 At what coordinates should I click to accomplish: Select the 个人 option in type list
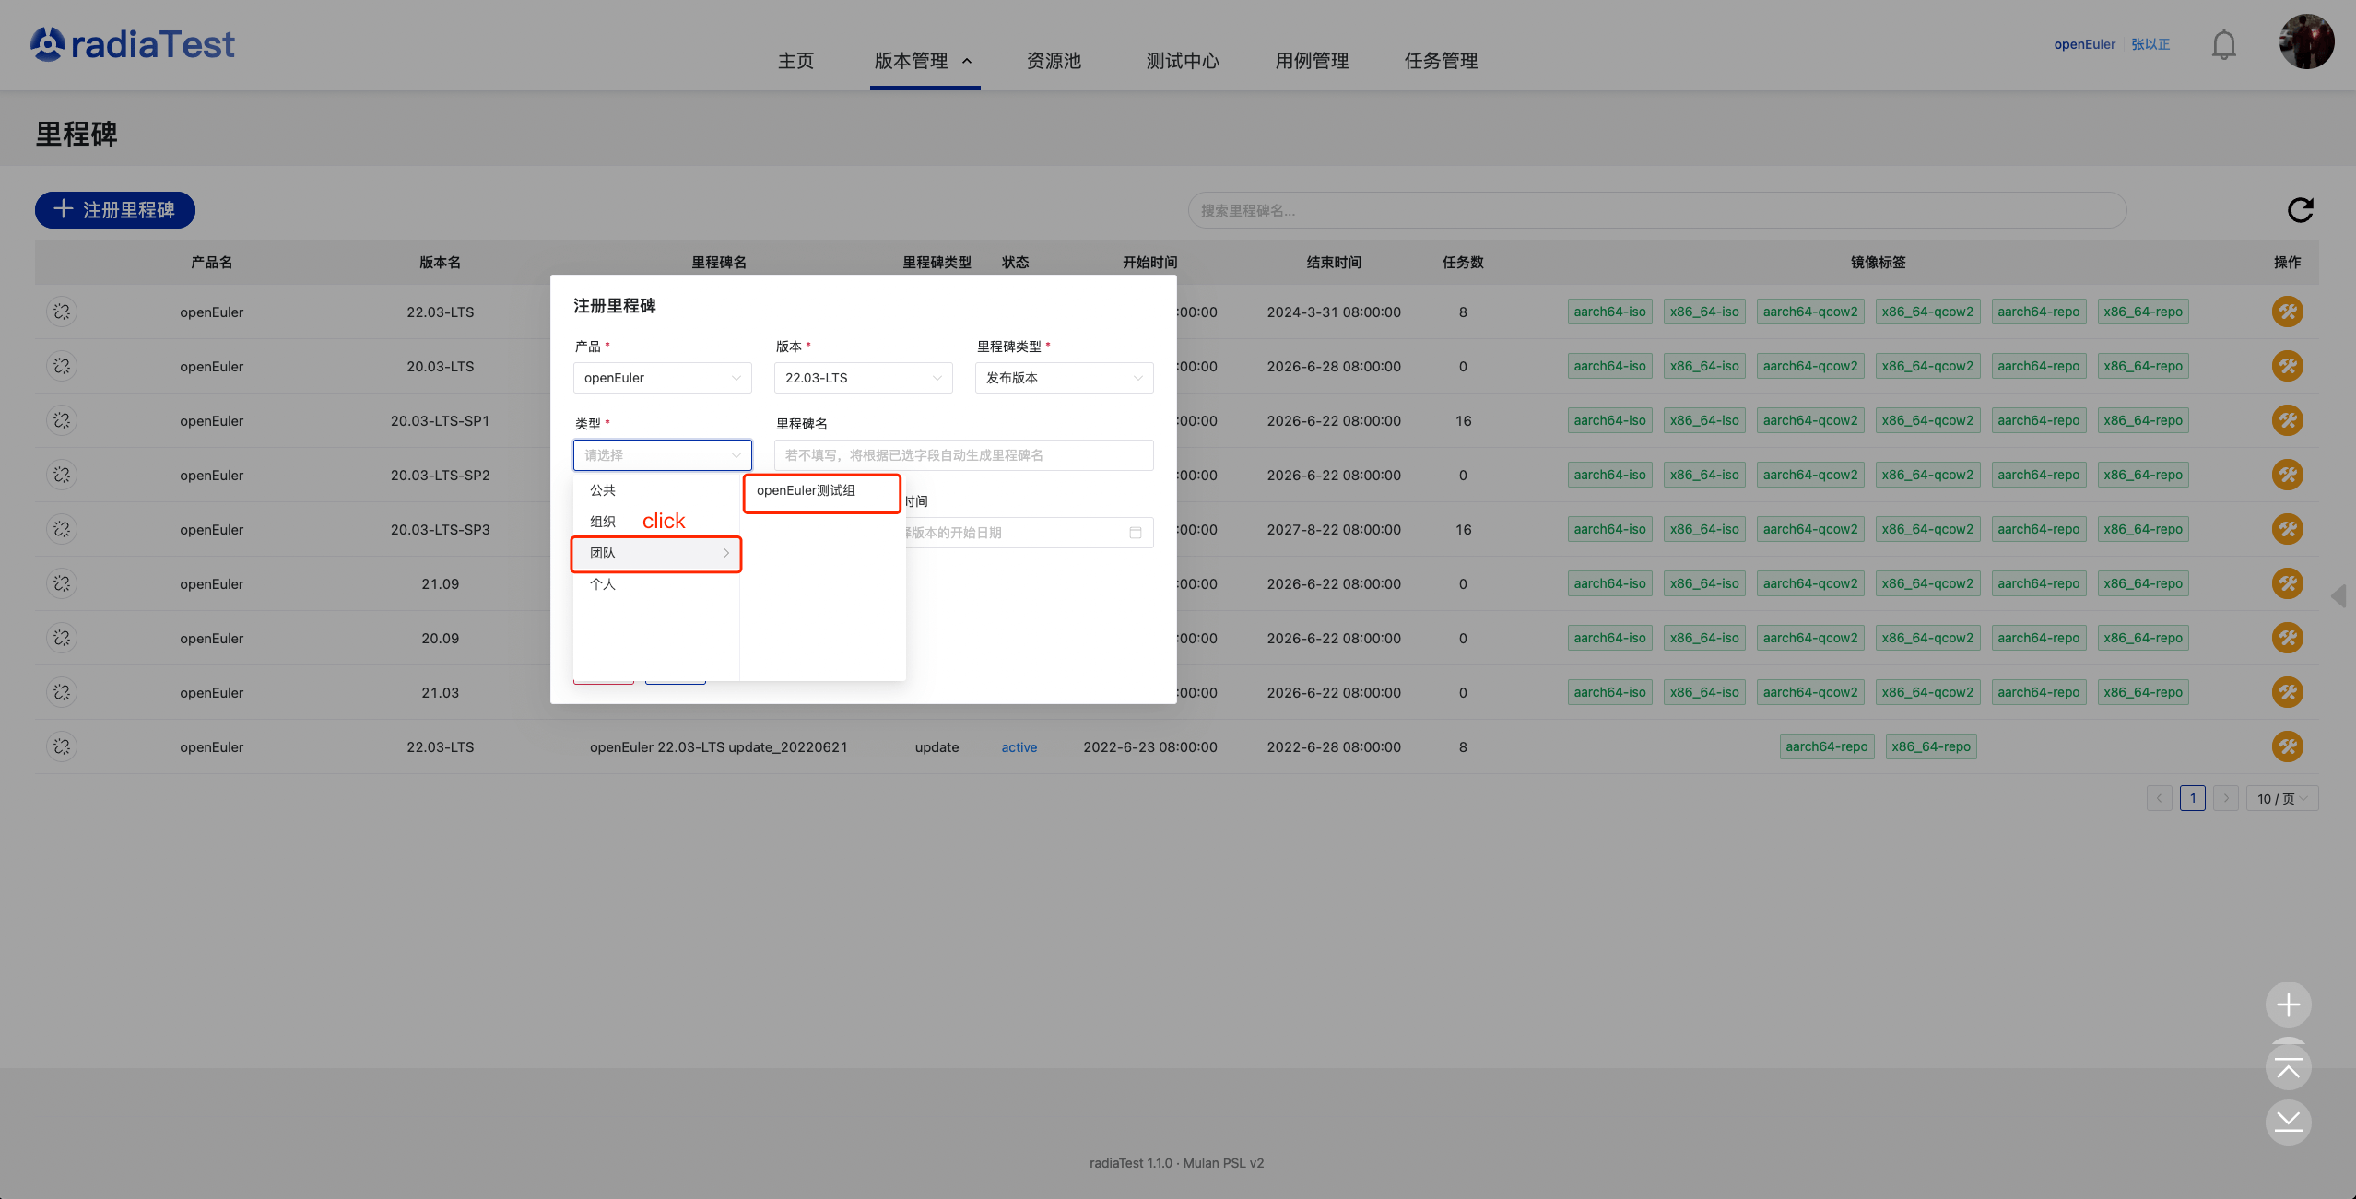point(603,584)
